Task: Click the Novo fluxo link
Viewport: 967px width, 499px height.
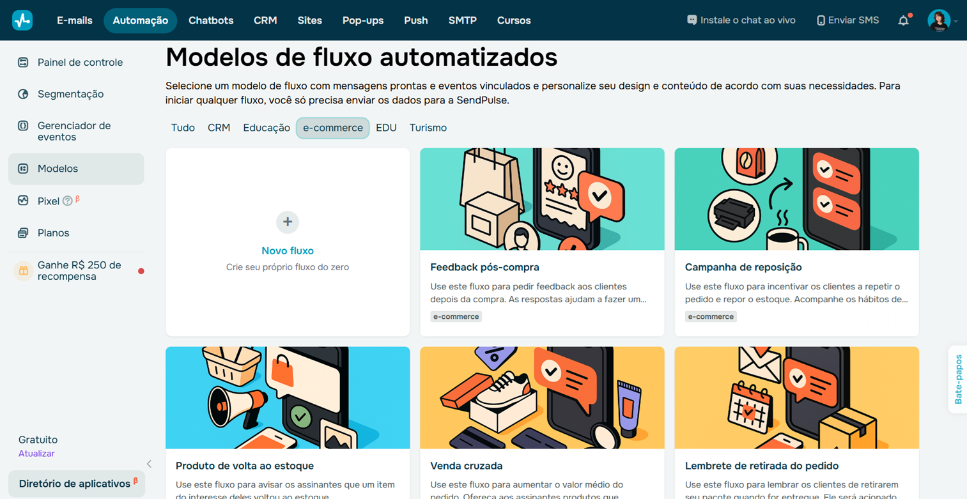Action: 288,251
